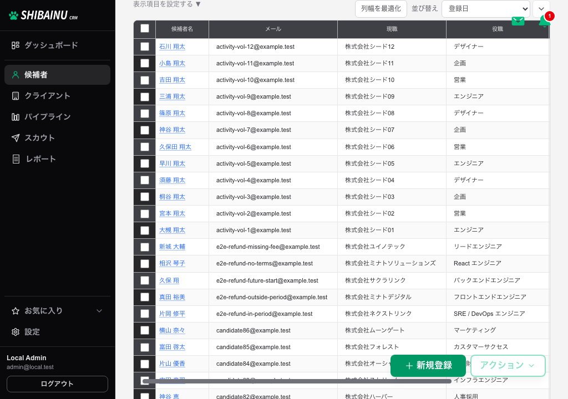Viewport: 568px width, 399px height.
Task: Toggle sort direction chevron button
Action: coord(541,9)
